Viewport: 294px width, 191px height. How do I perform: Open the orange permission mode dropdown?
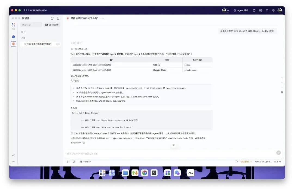(246, 162)
